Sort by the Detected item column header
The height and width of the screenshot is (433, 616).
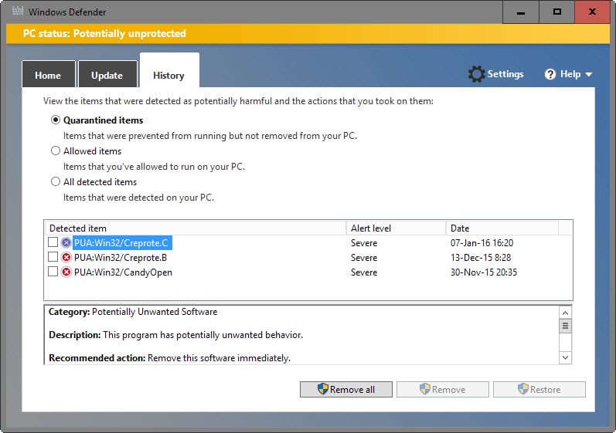tap(196, 228)
